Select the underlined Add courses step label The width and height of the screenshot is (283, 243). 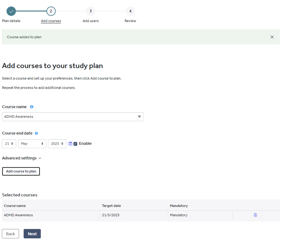click(51, 21)
